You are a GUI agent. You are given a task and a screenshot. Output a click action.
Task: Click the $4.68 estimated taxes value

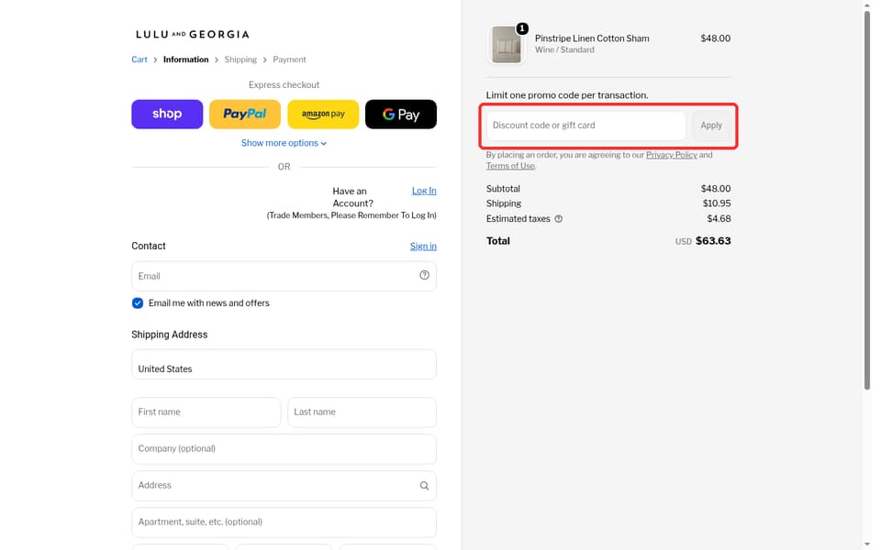click(x=719, y=219)
